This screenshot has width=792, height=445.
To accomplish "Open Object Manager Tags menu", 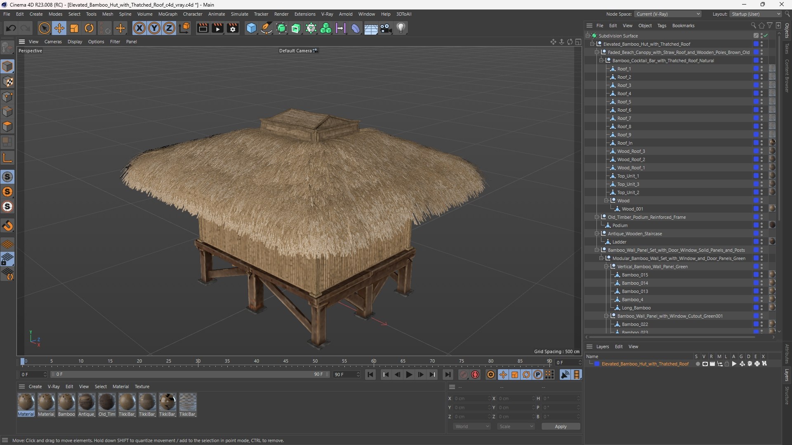I will [662, 26].
